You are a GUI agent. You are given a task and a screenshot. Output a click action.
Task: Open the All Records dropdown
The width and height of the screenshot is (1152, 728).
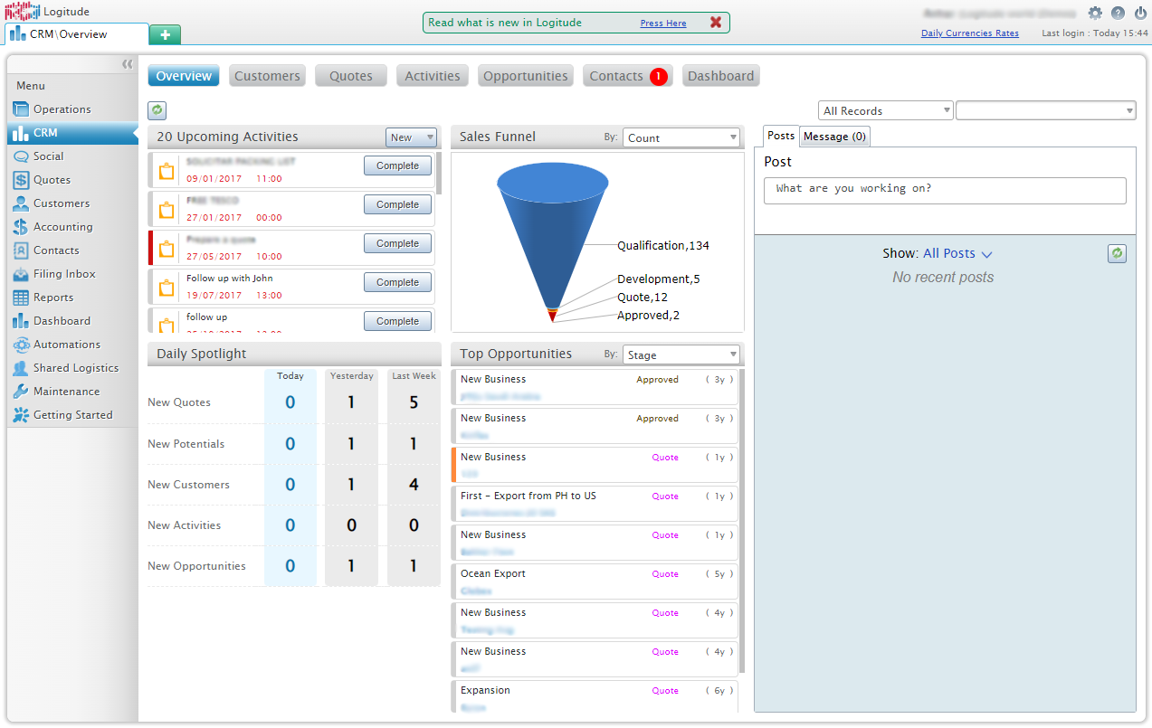click(886, 110)
